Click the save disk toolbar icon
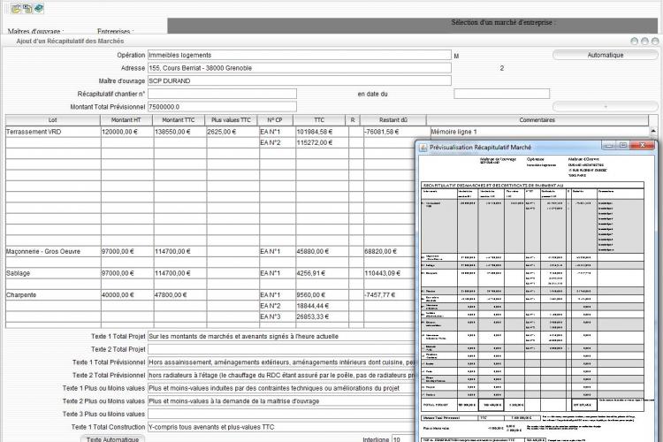 (x=27, y=9)
